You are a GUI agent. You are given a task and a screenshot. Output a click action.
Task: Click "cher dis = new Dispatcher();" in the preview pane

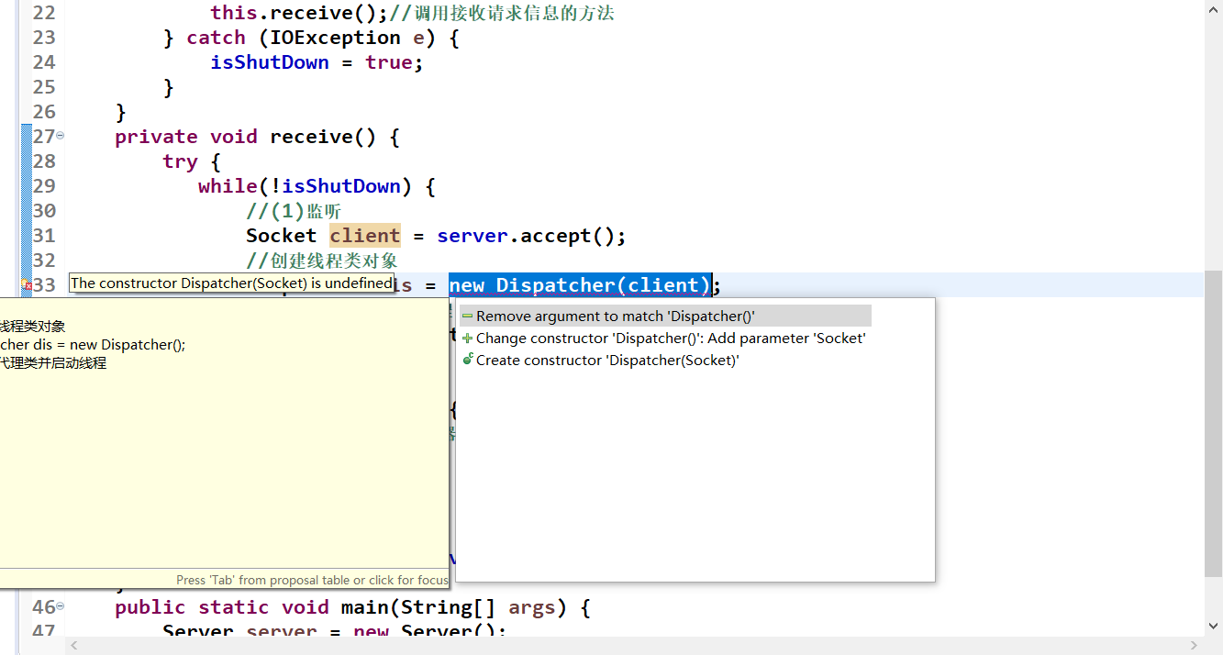pos(93,345)
